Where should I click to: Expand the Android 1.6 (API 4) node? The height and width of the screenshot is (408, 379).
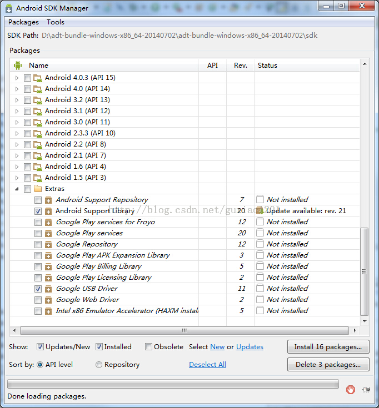click(17, 167)
